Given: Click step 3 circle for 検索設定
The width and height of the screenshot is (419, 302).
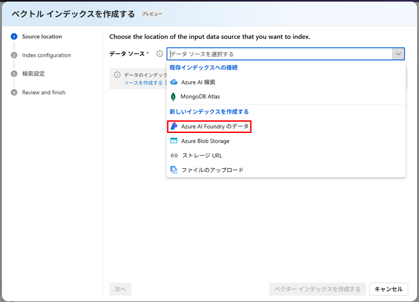Looking at the screenshot, I should pyautogui.click(x=14, y=73).
